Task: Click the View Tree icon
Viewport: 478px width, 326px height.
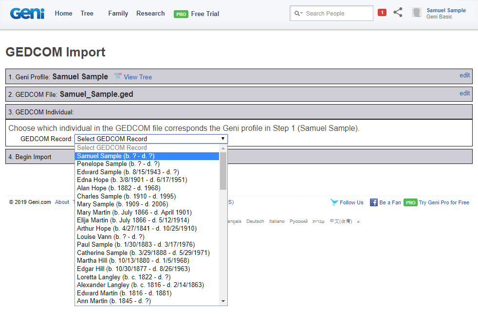Action: [x=118, y=76]
